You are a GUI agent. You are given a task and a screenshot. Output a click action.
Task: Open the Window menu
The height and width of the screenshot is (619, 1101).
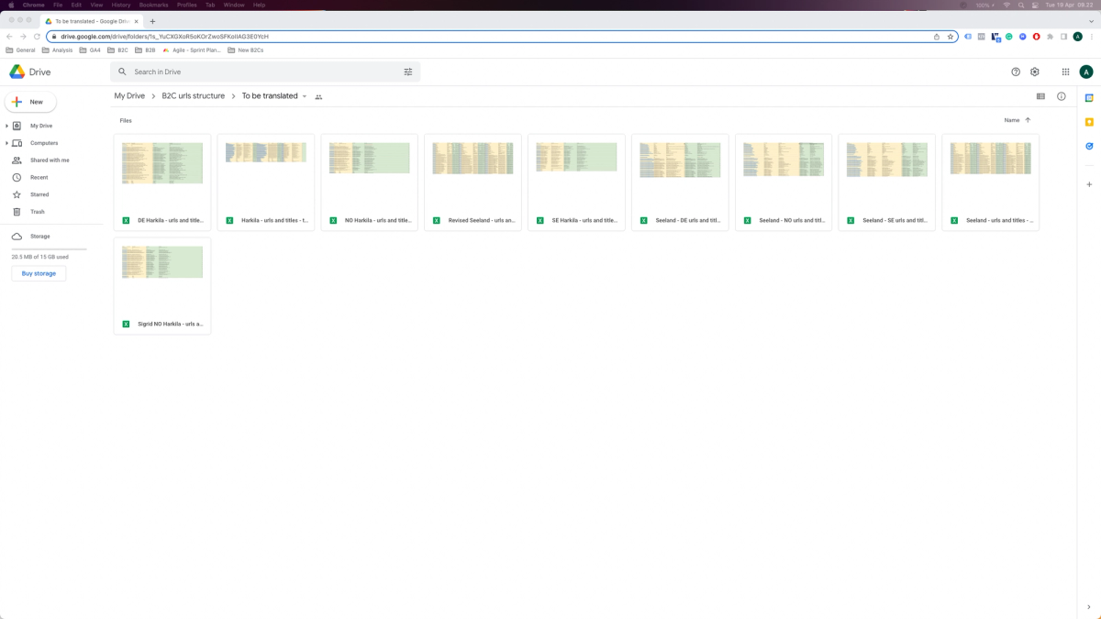tap(234, 5)
